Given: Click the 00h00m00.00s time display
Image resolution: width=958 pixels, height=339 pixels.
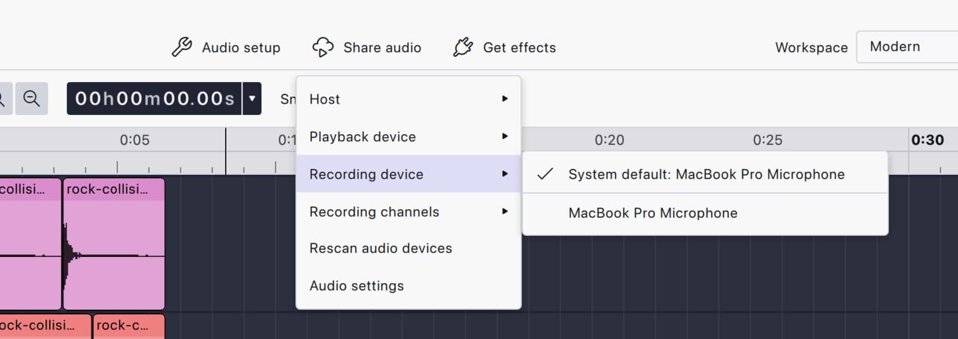Looking at the screenshot, I should pos(154,98).
